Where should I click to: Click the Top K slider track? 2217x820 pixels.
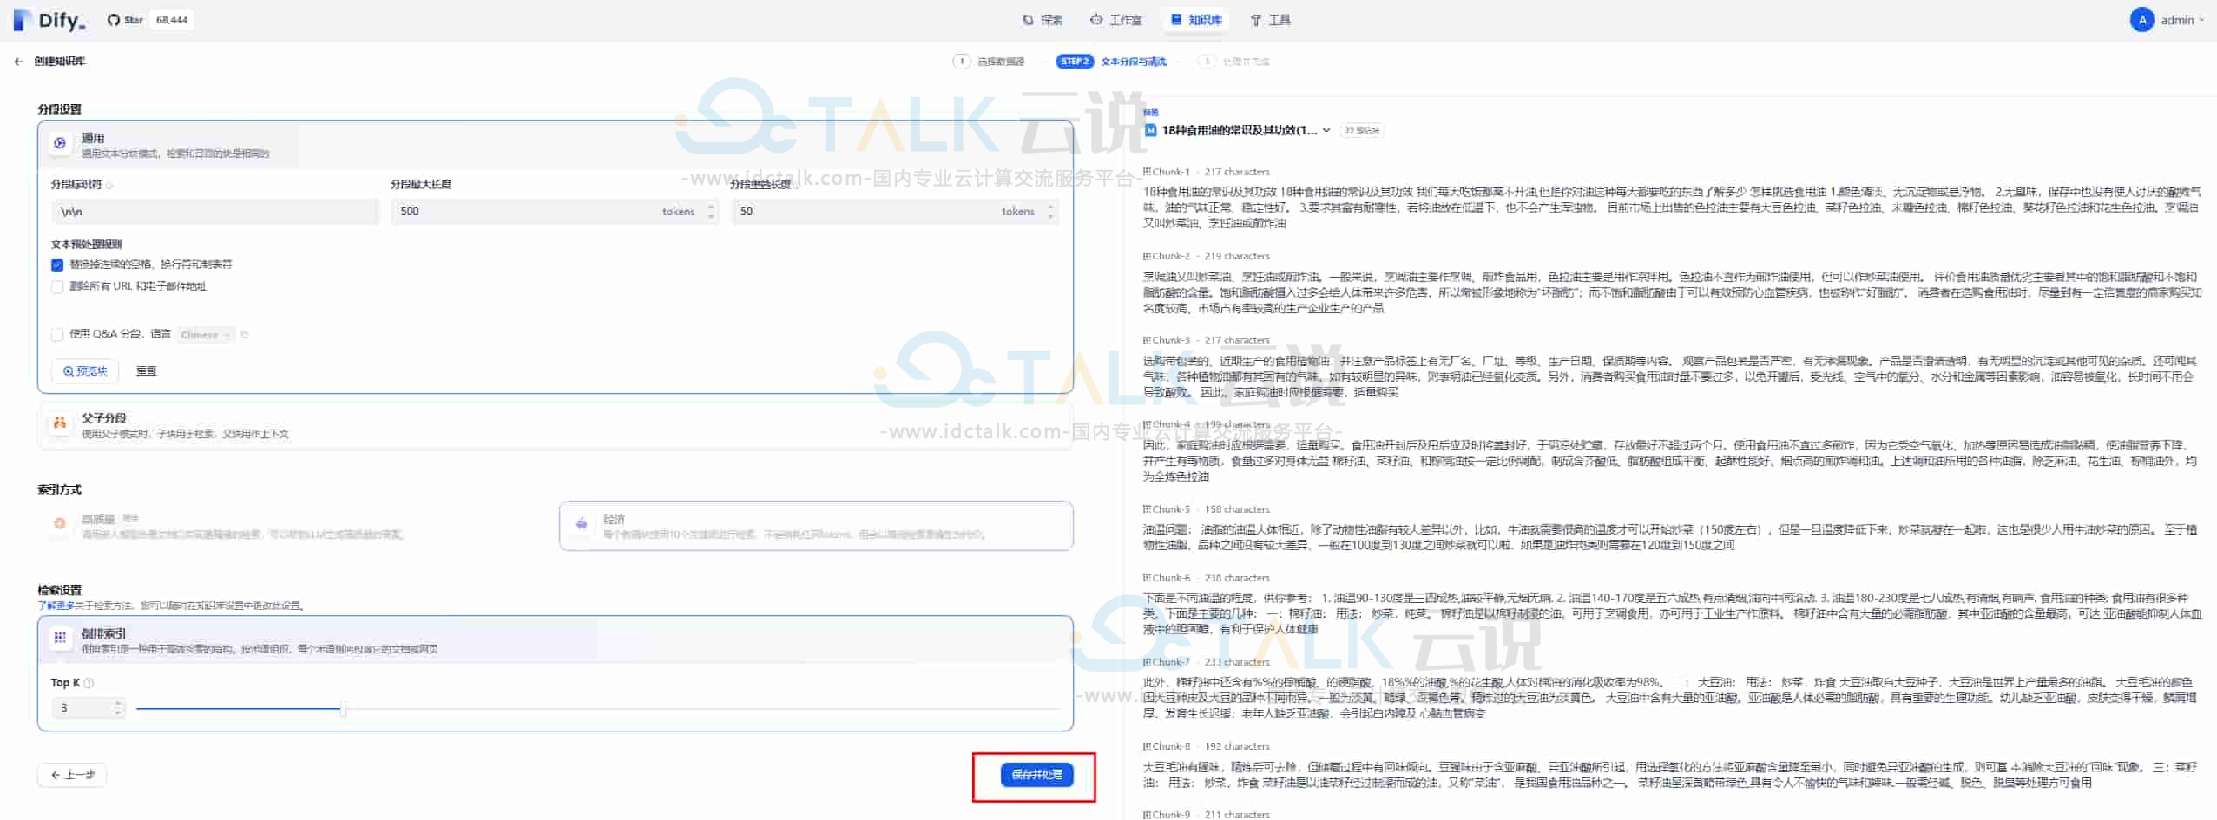[599, 709]
